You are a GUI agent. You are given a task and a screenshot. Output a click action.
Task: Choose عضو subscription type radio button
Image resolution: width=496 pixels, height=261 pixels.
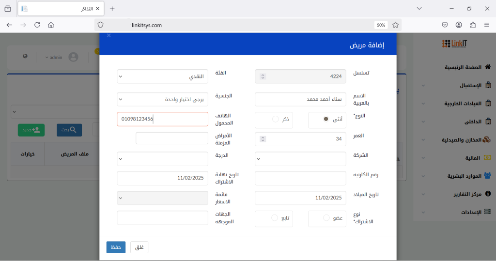click(x=326, y=218)
